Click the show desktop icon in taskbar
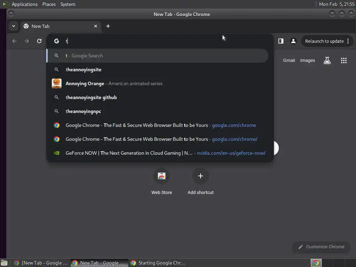 tap(4, 263)
